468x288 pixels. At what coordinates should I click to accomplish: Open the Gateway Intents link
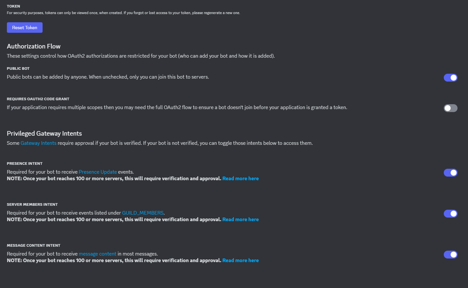coord(38,143)
